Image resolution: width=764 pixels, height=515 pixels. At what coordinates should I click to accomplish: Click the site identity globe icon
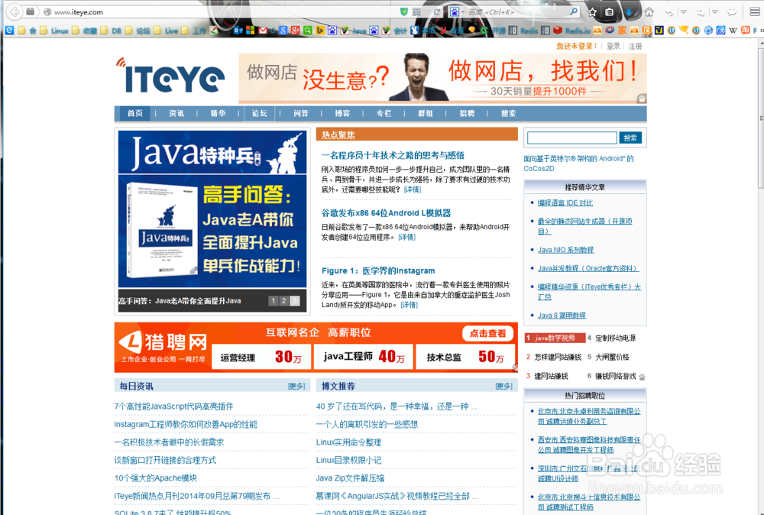[x=47, y=11]
